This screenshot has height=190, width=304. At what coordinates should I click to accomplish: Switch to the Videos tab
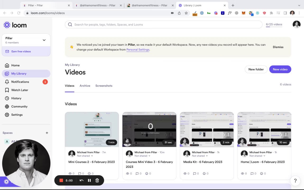pos(70,86)
